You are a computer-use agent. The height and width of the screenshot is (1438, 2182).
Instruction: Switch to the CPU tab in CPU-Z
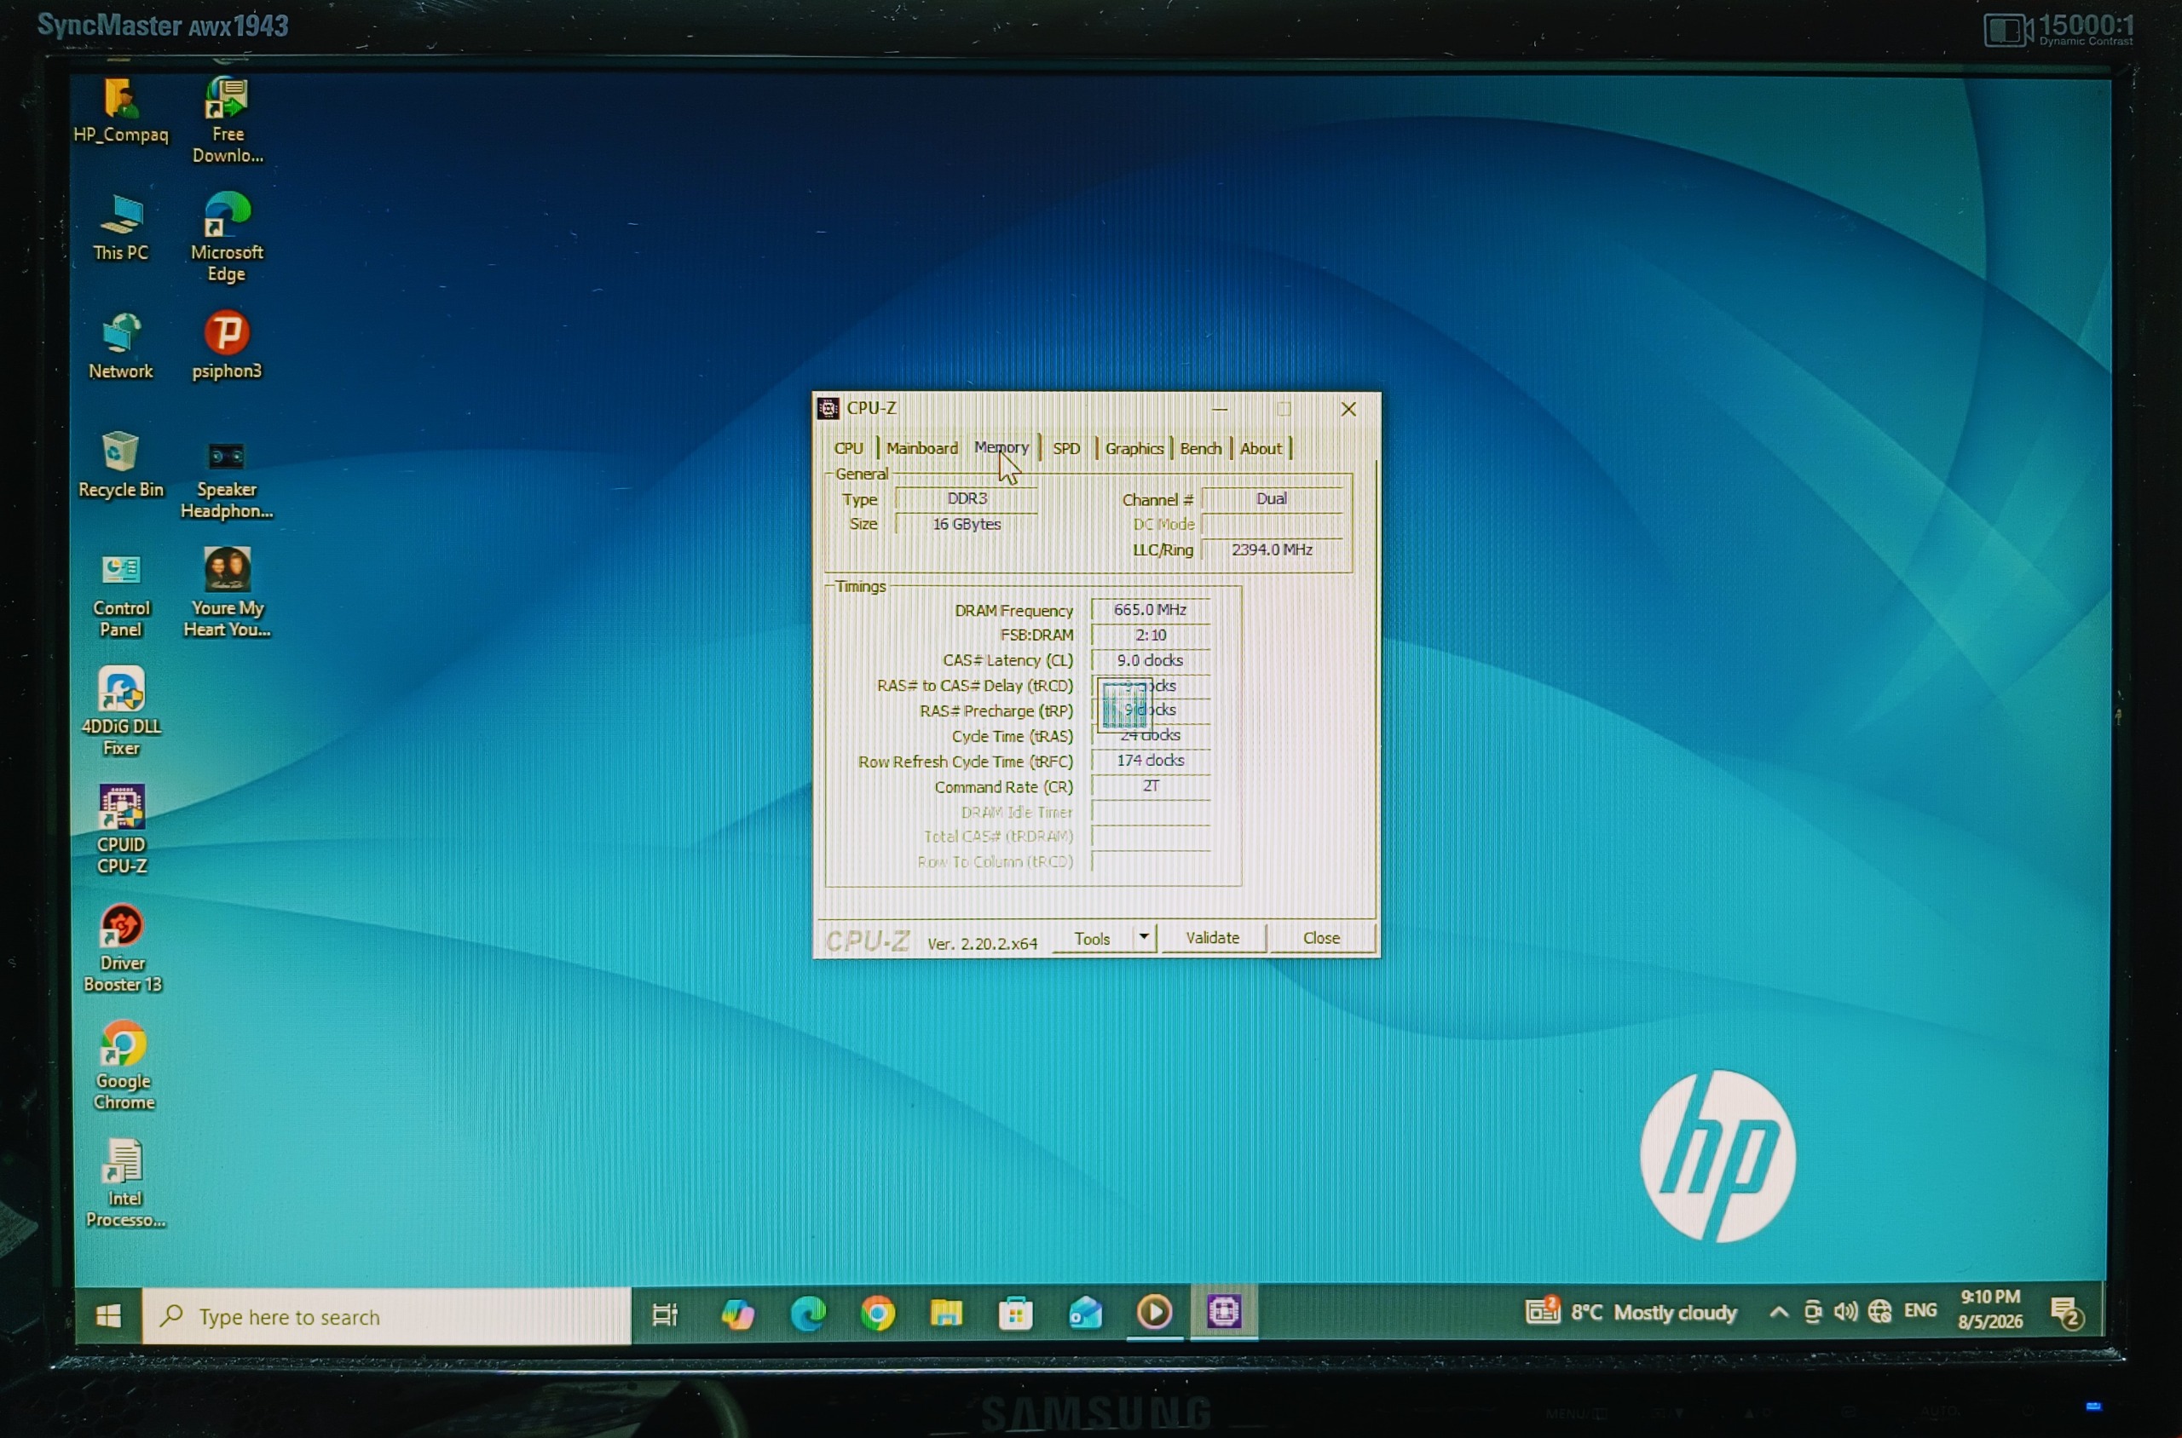pos(849,448)
